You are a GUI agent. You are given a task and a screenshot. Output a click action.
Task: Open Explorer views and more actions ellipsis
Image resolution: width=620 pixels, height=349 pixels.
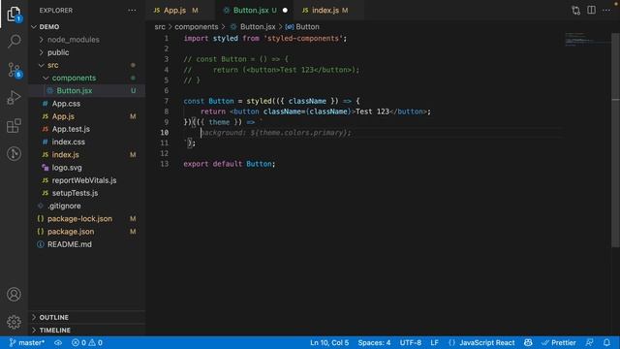tap(132, 11)
